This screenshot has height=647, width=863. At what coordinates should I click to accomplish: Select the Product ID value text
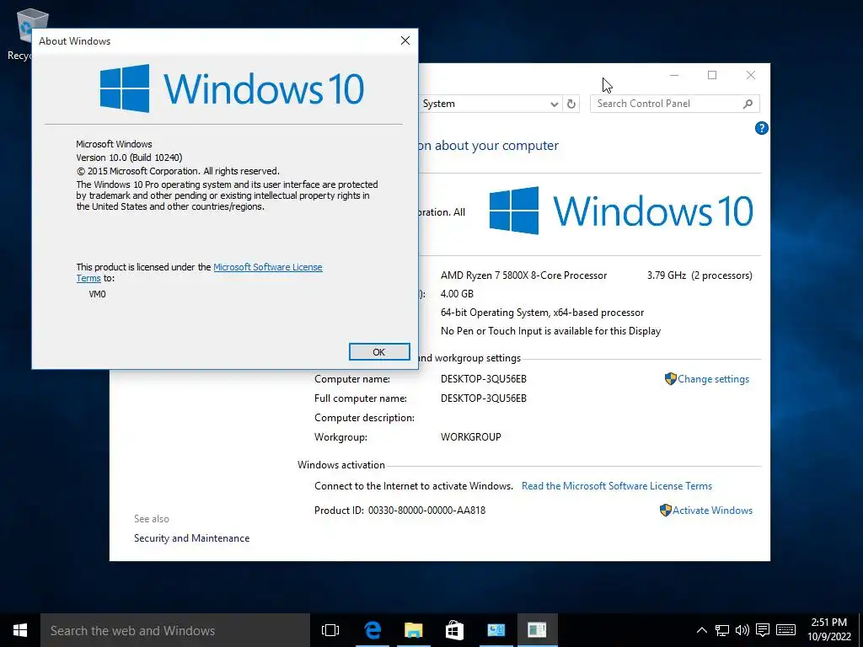tap(426, 510)
